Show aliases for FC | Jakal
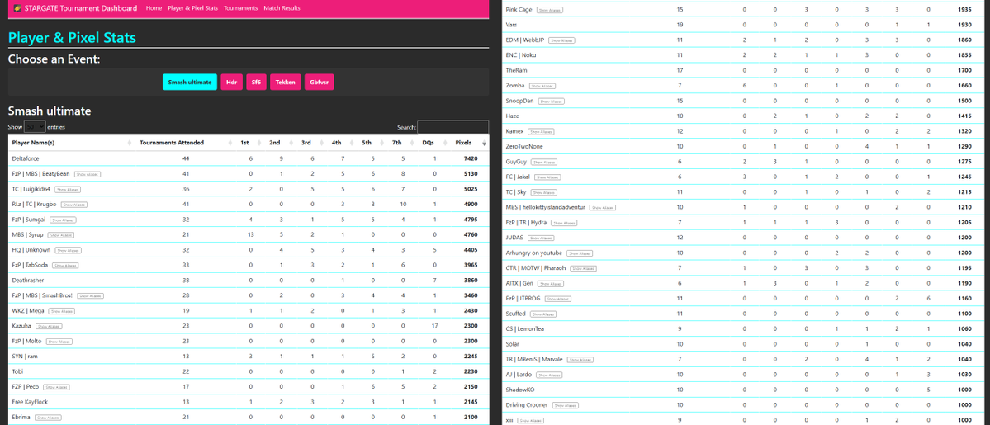 pos(547,177)
